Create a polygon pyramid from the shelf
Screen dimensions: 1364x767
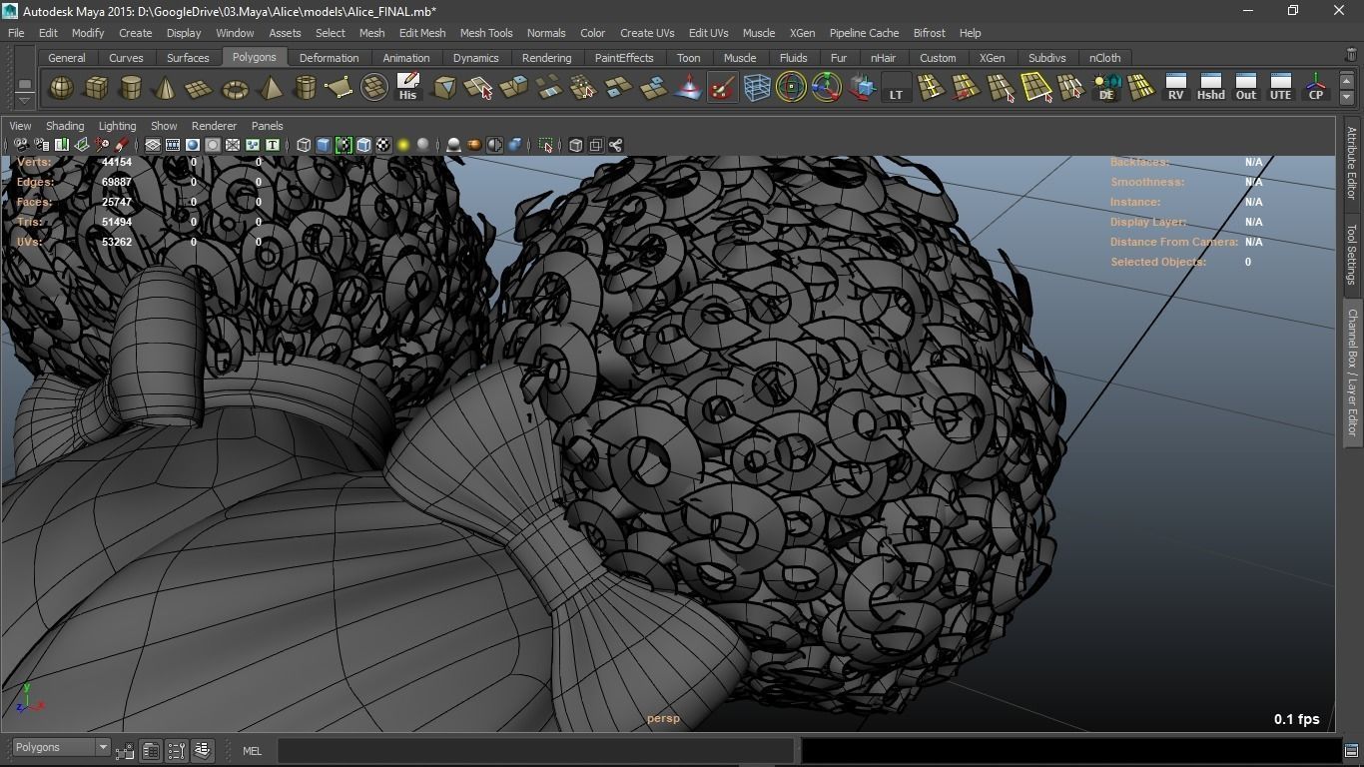coord(270,88)
